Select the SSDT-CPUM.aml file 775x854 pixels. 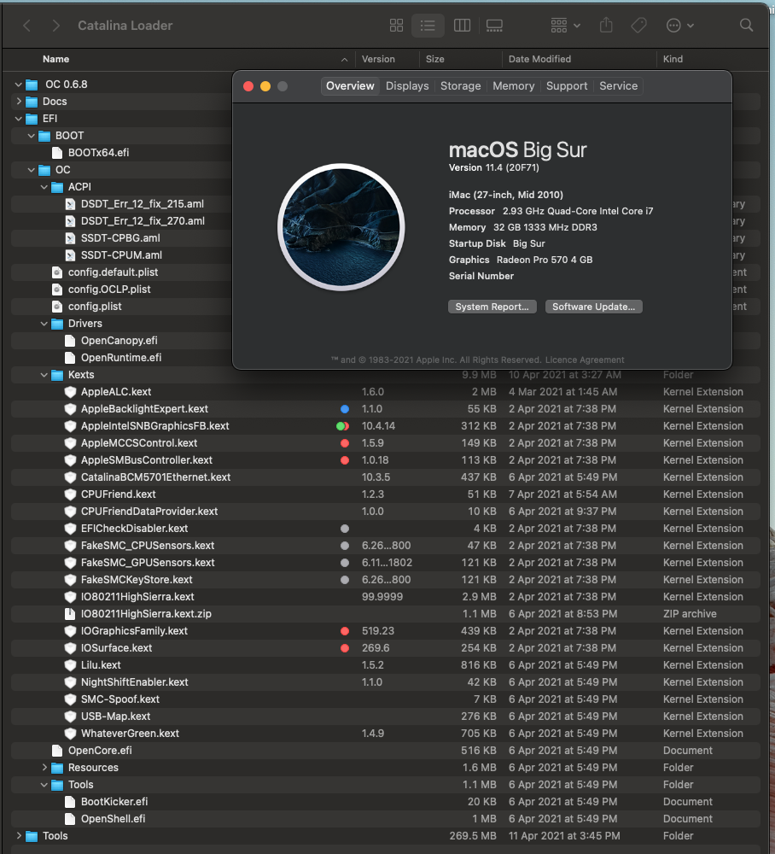tap(121, 254)
